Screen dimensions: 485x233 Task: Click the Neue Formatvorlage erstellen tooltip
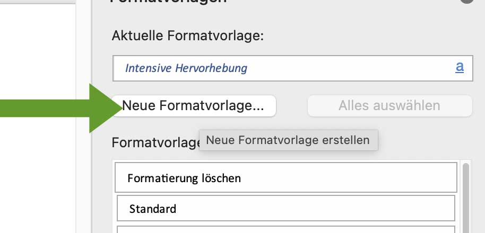(x=288, y=140)
